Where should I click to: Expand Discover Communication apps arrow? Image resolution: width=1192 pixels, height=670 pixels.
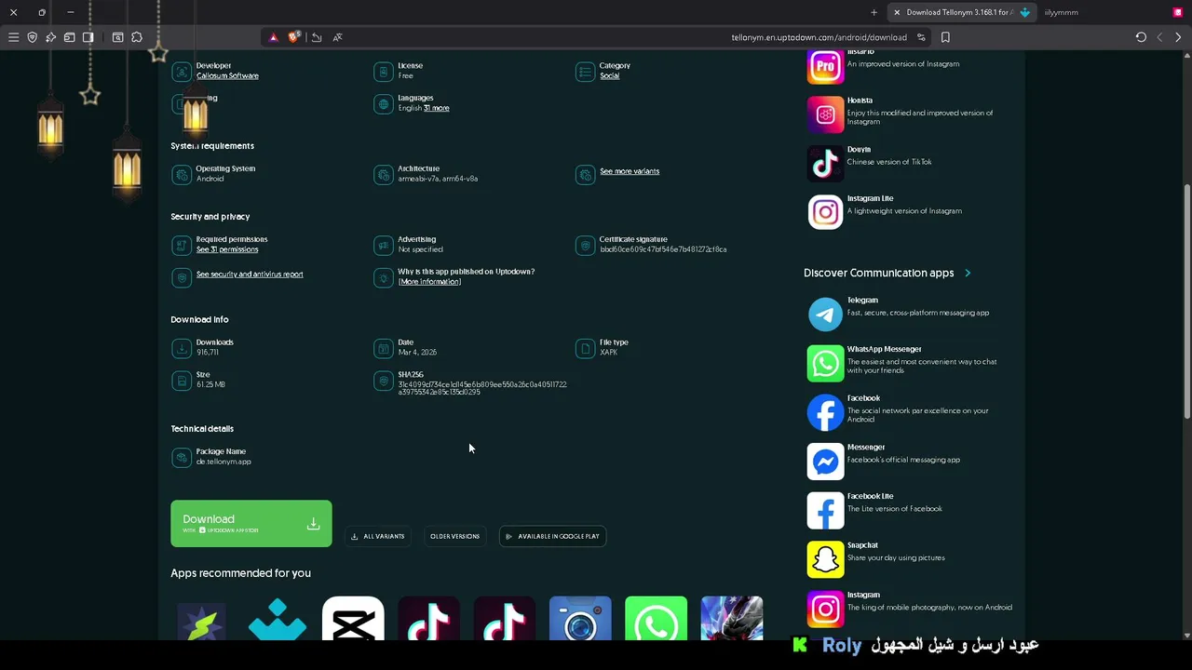pyautogui.click(x=968, y=273)
